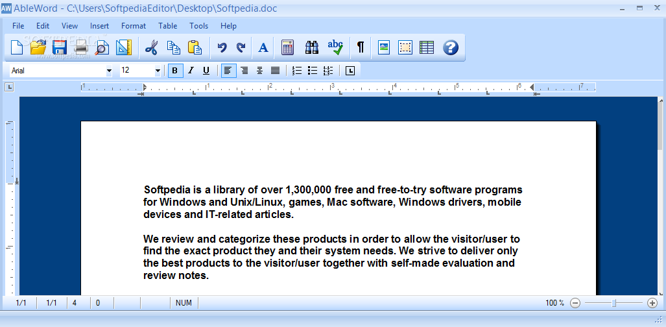Redo the action with the Redo arrow

(x=241, y=47)
